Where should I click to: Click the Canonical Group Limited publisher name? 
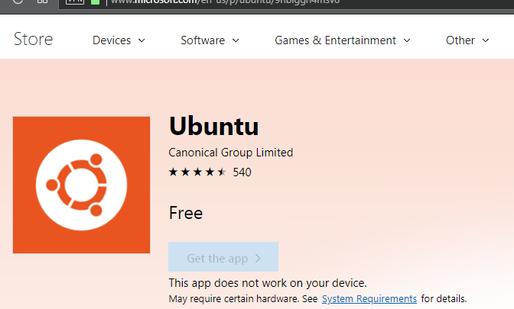point(230,153)
